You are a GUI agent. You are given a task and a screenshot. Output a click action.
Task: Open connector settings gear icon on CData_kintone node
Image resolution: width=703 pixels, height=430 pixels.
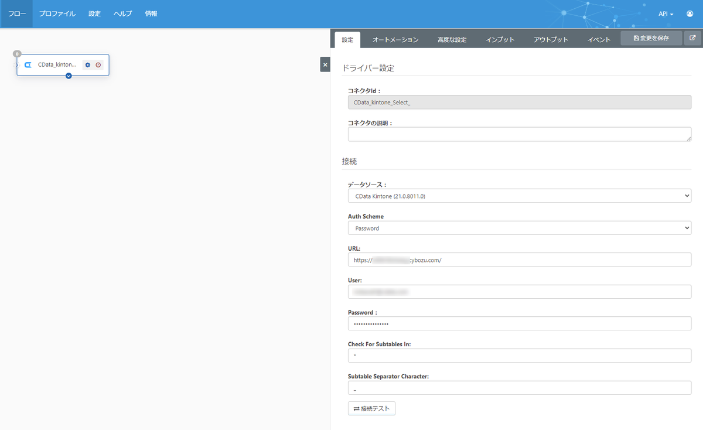pos(88,65)
